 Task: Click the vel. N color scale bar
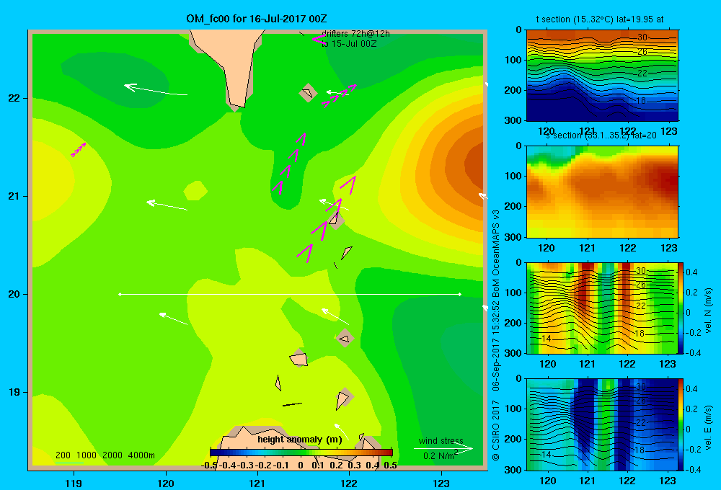click(x=681, y=308)
